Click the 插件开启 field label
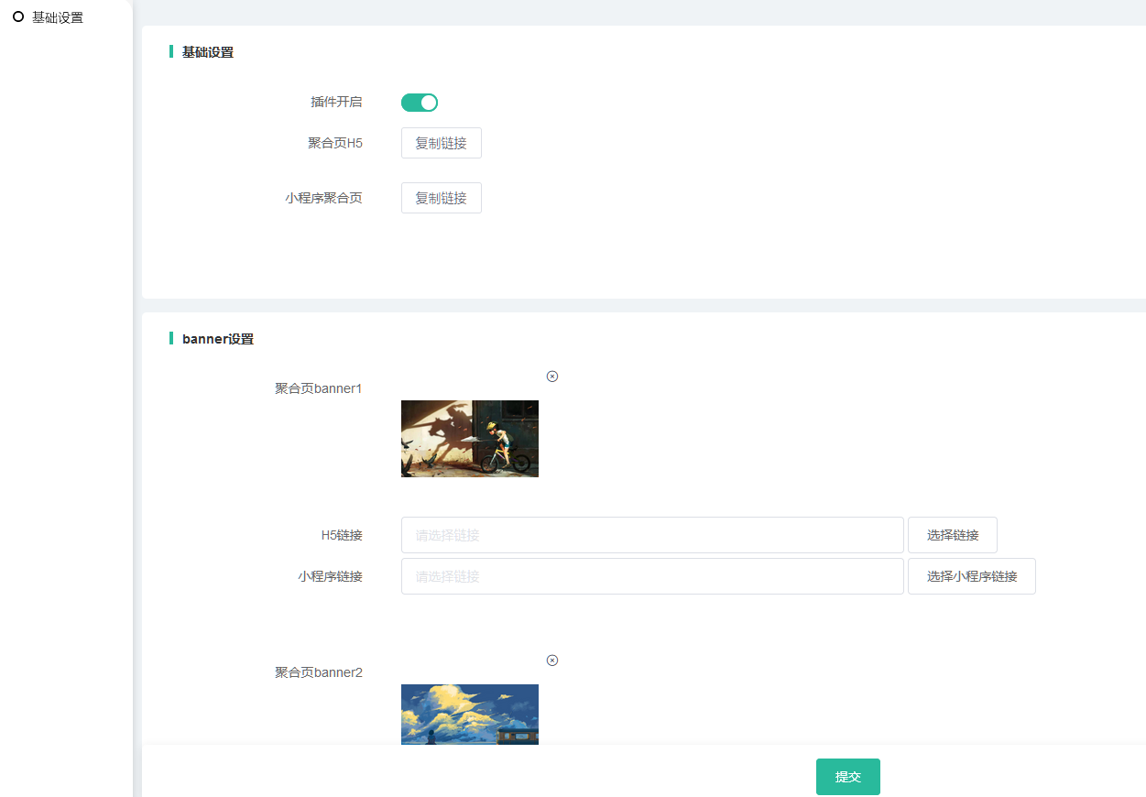1146x797 pixels. pyautogui.click(x=336, y=102)
